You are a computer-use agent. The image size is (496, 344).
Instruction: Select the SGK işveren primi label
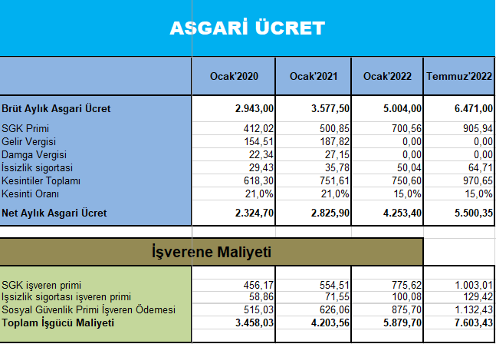(x=41, y=285)
